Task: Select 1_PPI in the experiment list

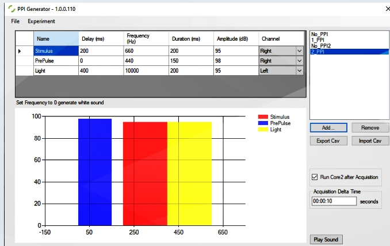Action: point(317,40)
